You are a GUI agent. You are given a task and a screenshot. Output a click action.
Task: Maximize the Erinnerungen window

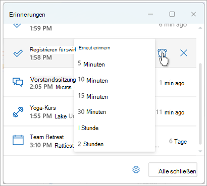[172, 14]
